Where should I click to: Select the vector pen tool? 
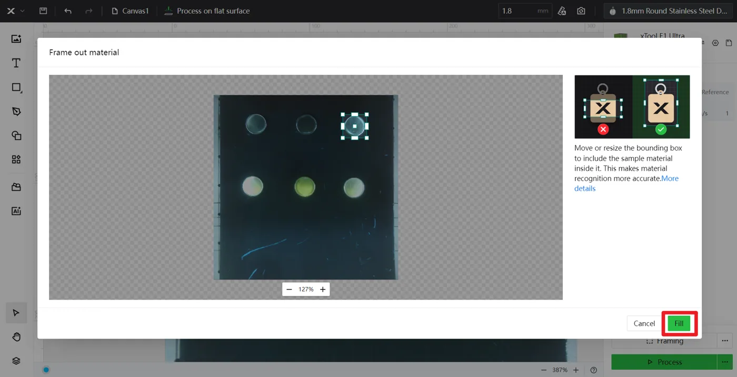[x=16, y=112]
